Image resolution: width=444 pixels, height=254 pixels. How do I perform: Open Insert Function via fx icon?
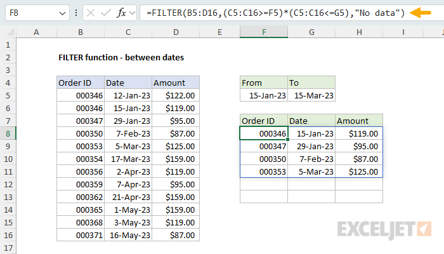[x=122, y=13]
